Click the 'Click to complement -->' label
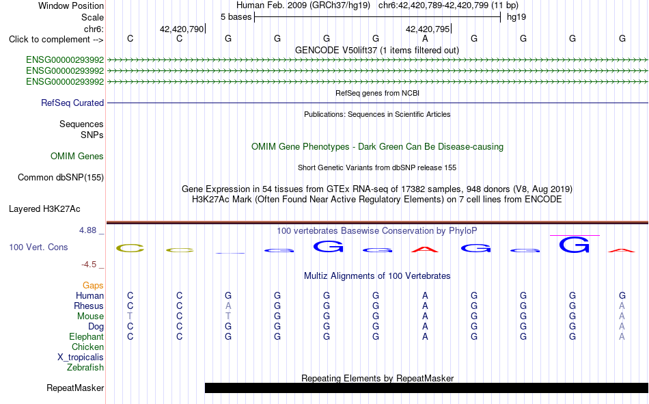649x404 pixels. point(56,40)
